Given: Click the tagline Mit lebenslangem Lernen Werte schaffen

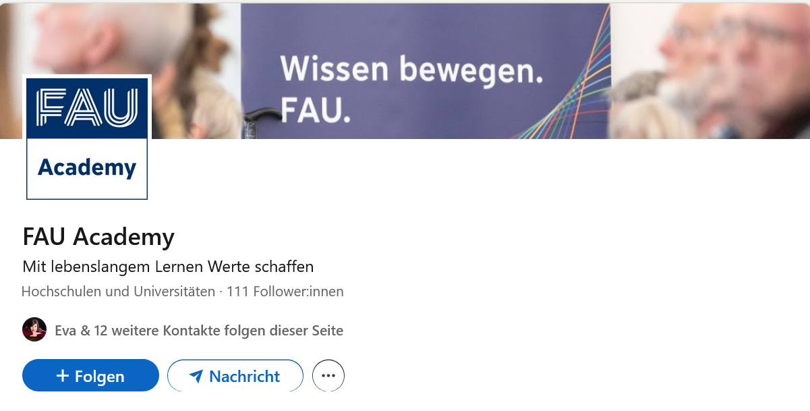Looking at the screenshot, I should point(168,267).
